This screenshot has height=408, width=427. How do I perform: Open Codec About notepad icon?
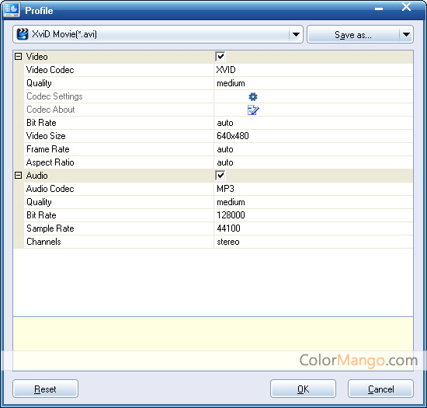(x=253, y=110)
